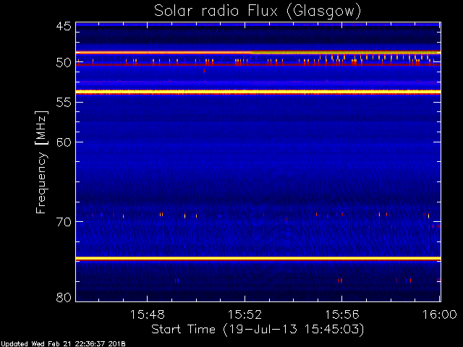The width and height of the screenshot is (463, 347).
Task: Click the 55 frequency tick label
Action: (64, 103)
